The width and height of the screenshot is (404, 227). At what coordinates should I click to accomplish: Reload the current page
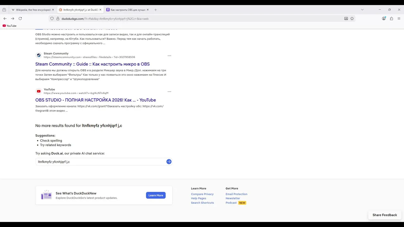20,19
